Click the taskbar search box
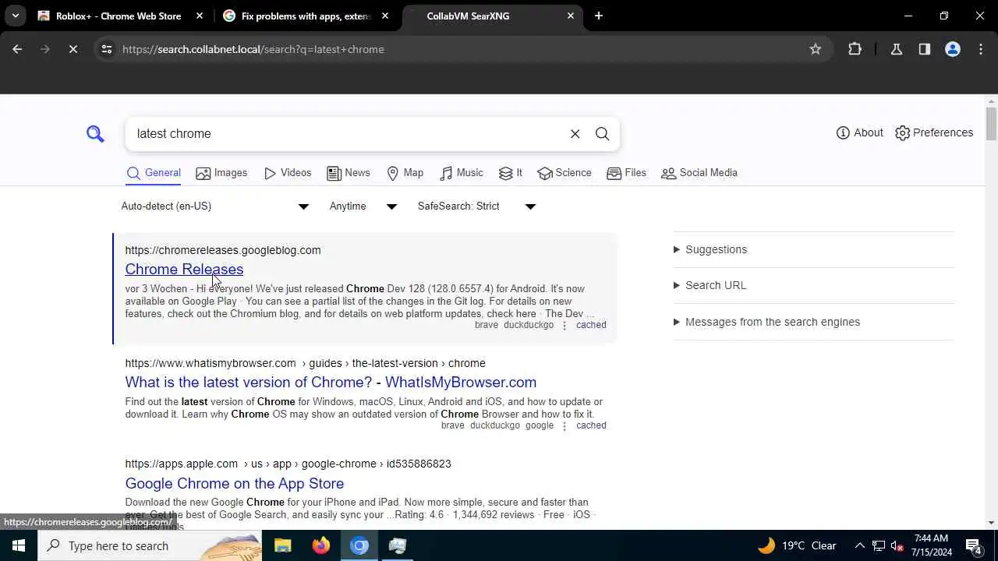The image size is (998, 561). [150, 545]
